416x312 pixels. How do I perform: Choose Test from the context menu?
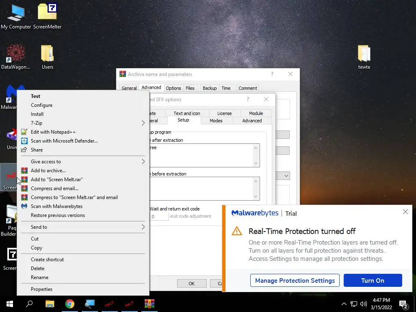(x=83, y=96)
